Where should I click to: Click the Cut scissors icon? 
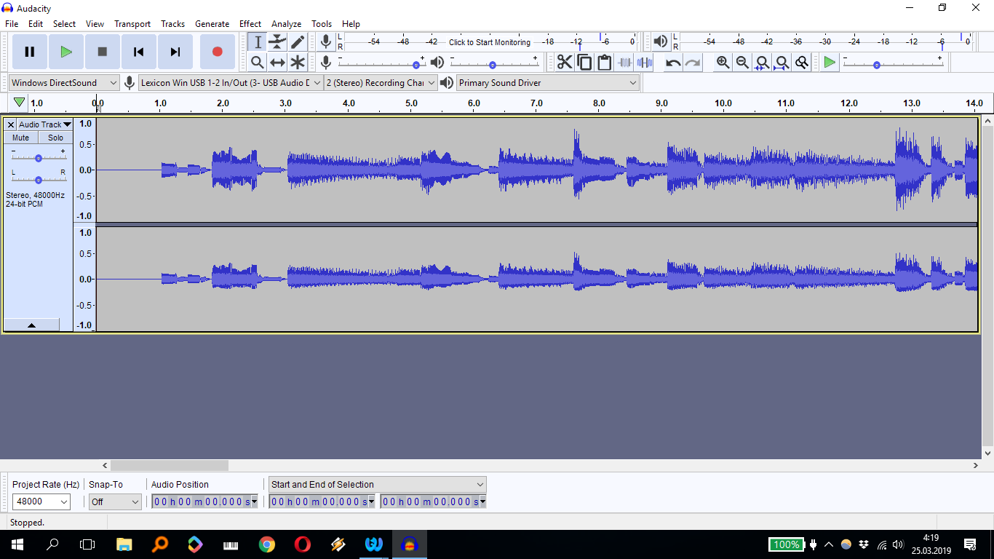[565, 63]
